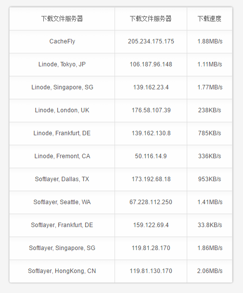Click Softlayer, Singapore, SG server name

point(62,248)
